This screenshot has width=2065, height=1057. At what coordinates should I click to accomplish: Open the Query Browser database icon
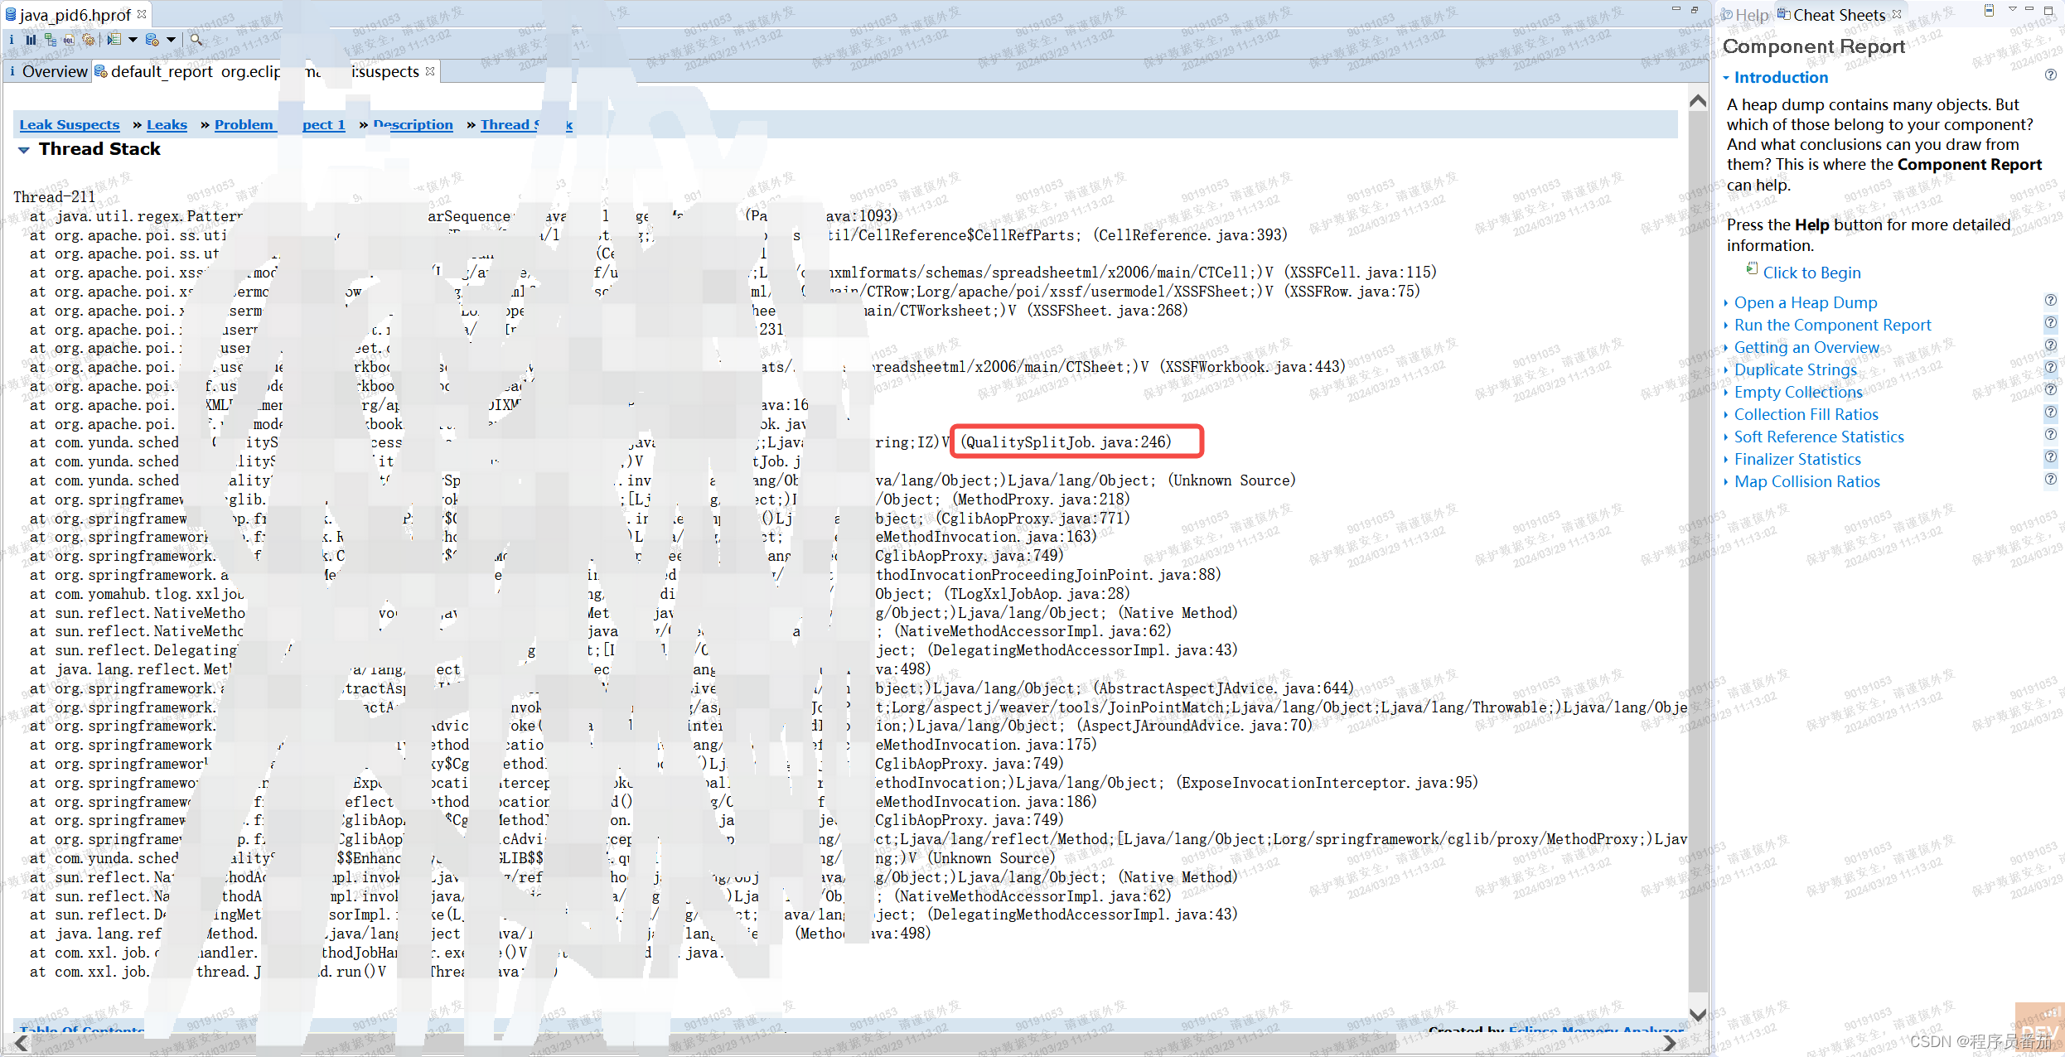pos(152,40)
